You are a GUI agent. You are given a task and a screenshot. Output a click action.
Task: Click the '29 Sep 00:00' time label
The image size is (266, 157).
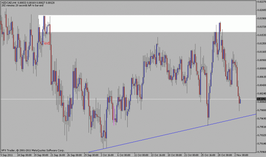click(x=91, y=155)
